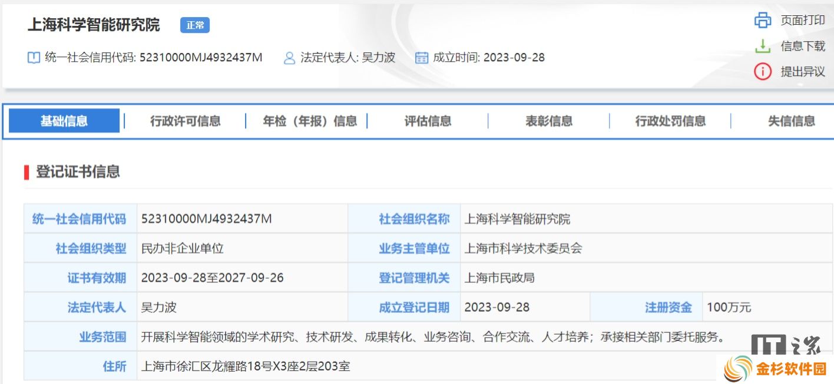Click the 业务主管单位 label
The height and width of the screenshot is (384, 834).
pyautogui.click(x=414, y=248)
